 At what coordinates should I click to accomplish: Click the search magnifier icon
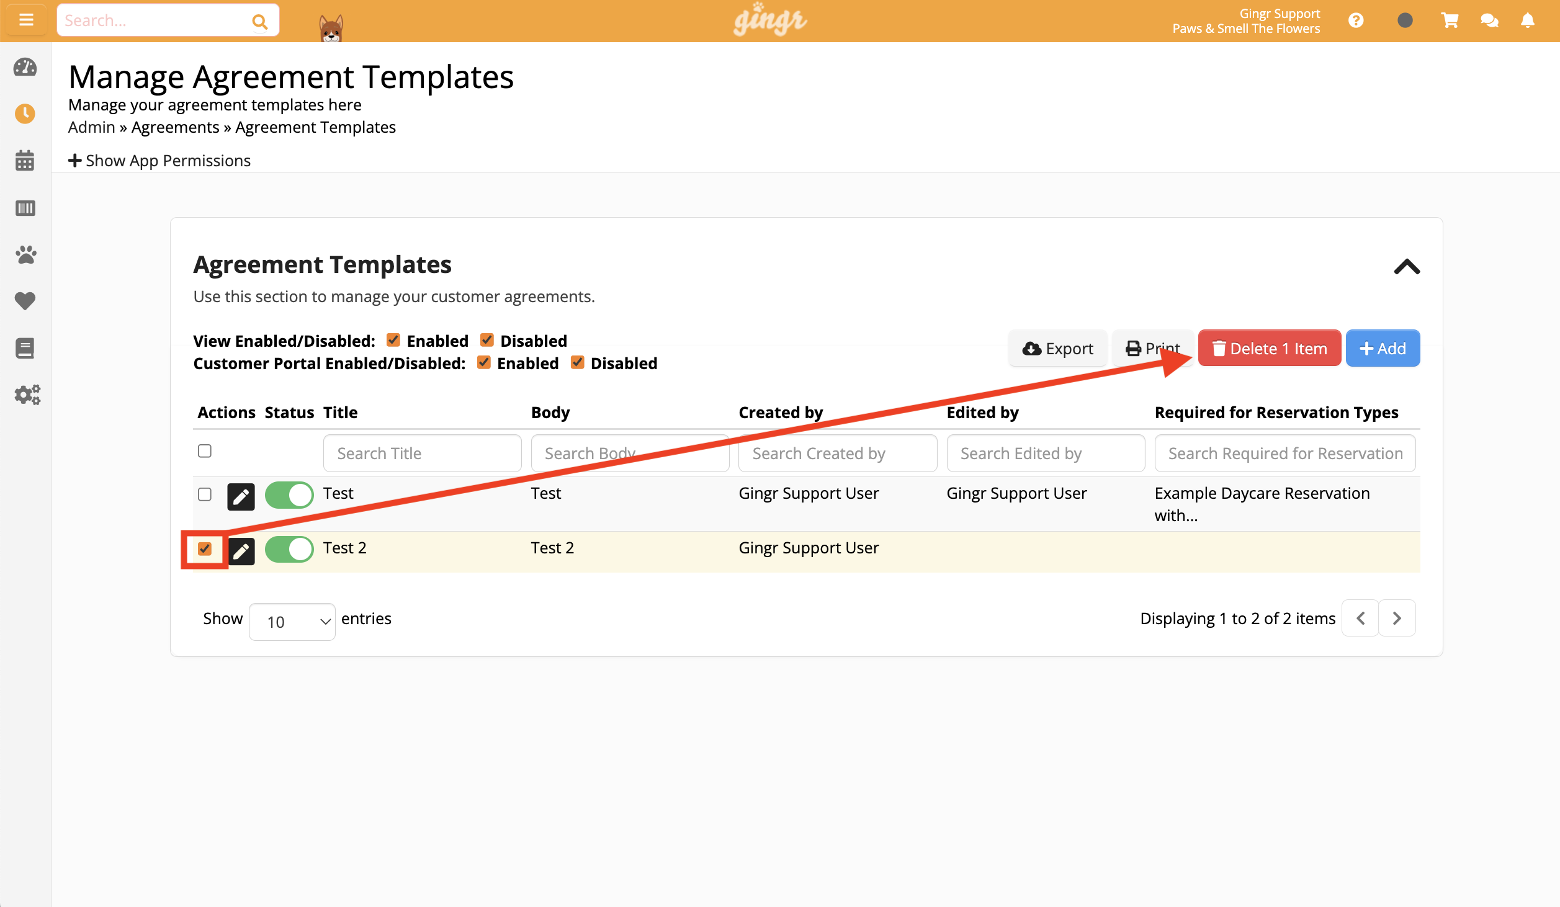pos(259,22)
